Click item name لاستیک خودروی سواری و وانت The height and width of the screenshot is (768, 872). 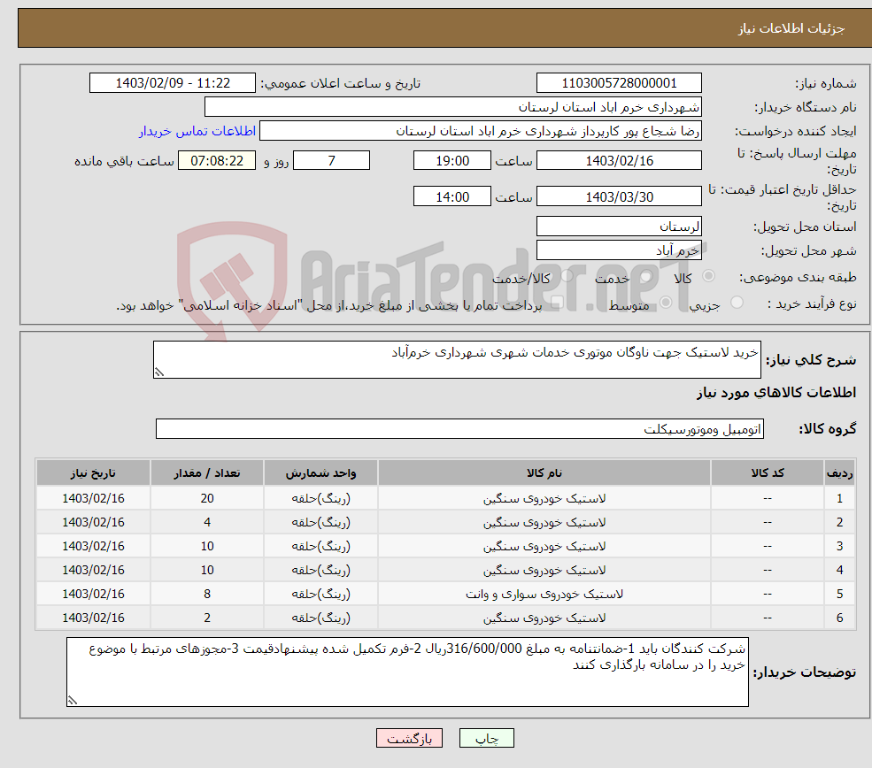[x=544, y=594]
